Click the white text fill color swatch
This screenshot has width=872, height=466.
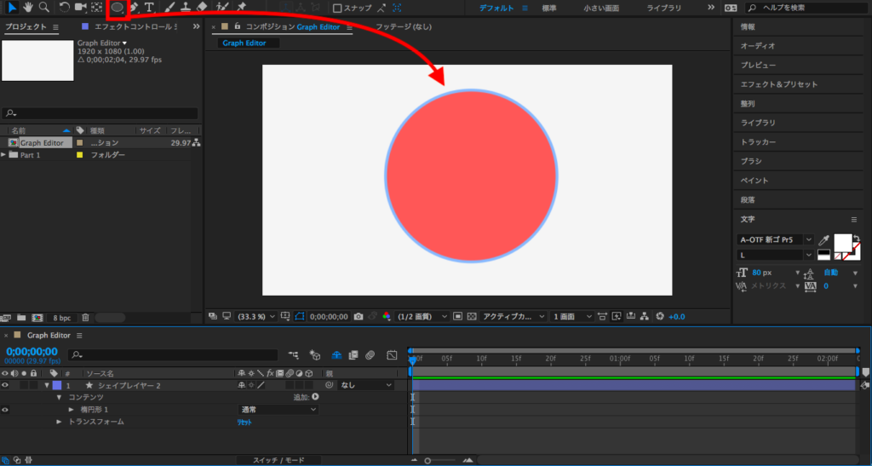click(842, 242)
